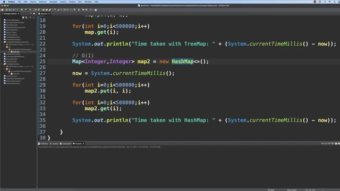Viewport: 340px width, 191px height.
Task: Select App.java under TreeMapExample
Action: [16, 74]
